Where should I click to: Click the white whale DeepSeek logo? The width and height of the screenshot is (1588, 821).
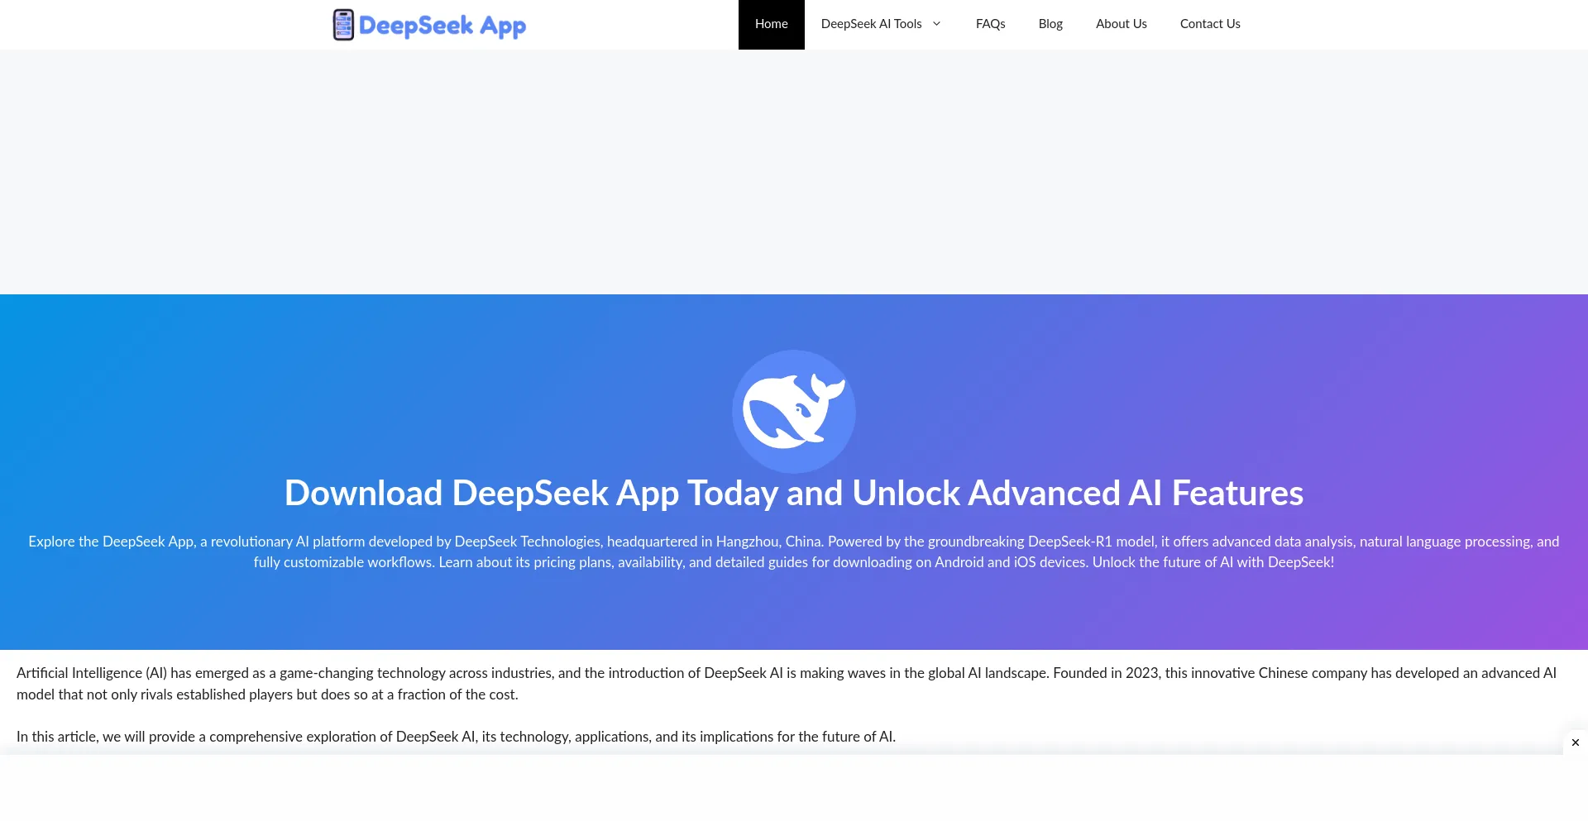coord(793,411)
